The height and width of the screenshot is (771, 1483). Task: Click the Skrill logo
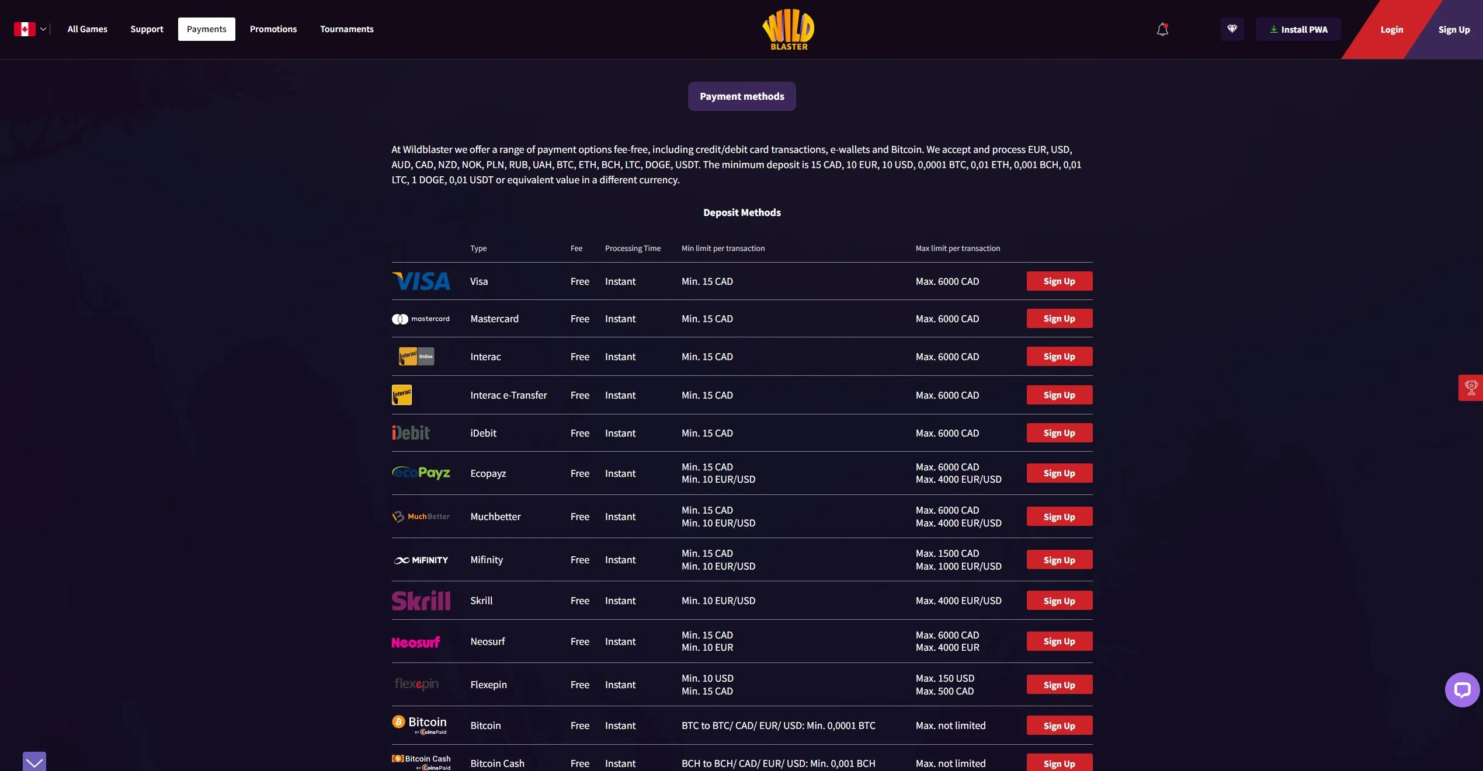(421, 601)
